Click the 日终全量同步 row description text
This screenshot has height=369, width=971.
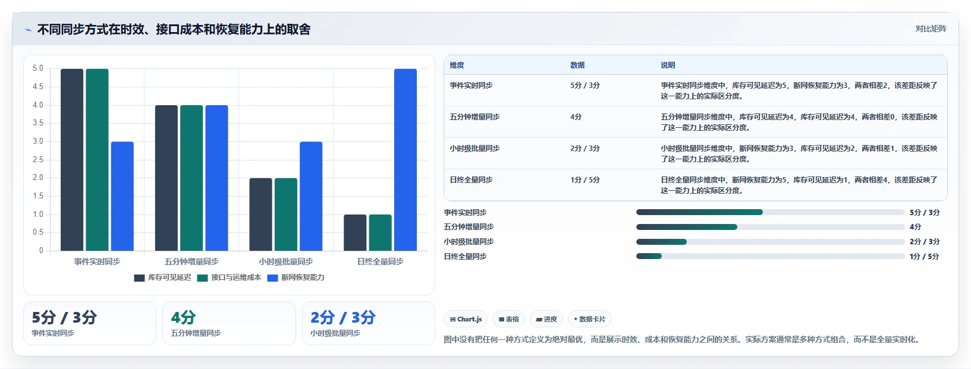799,185
